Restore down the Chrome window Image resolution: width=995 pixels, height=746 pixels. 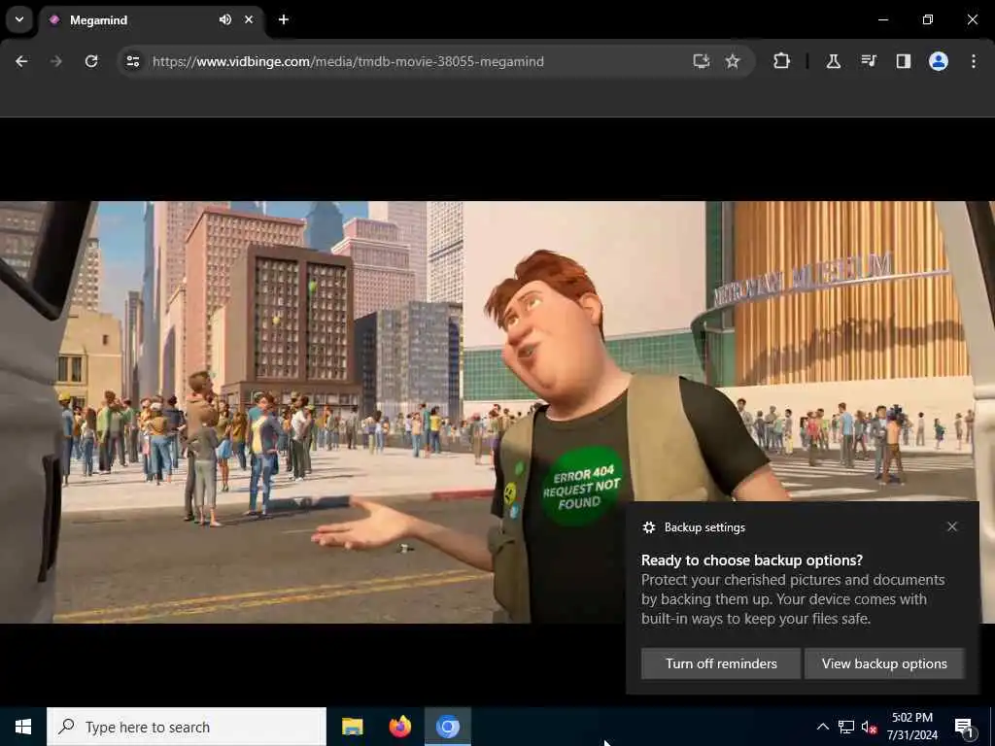[x=928, y=19]
